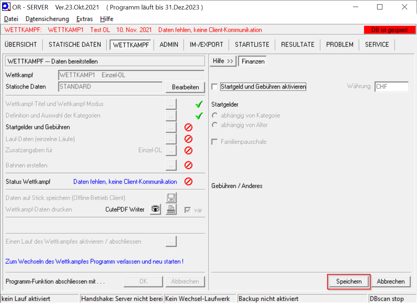Expand the Hilfe >> panel button
The height and width of the screenshot is (303, 417).
click(223, 61)
